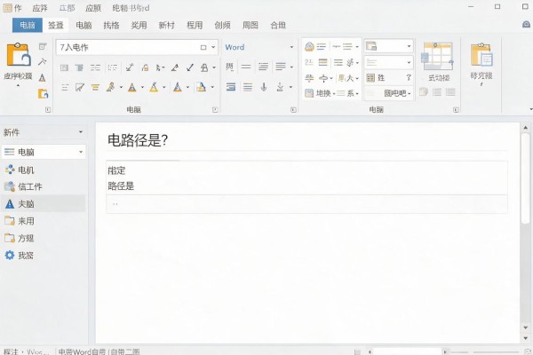
Task: Open the Word style dropdown arrow
Action: coord(291,47)
